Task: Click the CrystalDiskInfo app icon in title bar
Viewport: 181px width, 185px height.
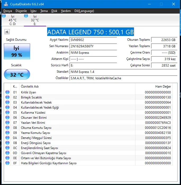Action: (x=6, y=4)
